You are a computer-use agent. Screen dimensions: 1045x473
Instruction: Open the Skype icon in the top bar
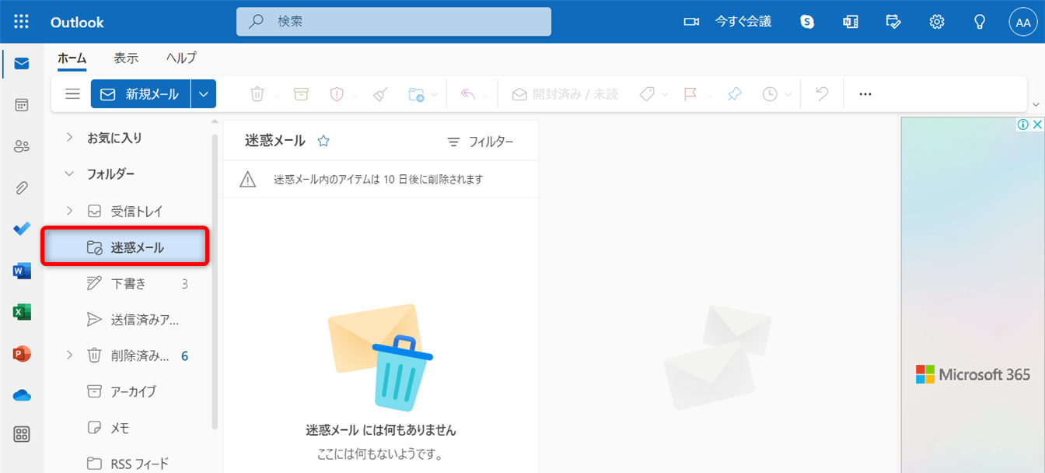[x=806, y=21]
